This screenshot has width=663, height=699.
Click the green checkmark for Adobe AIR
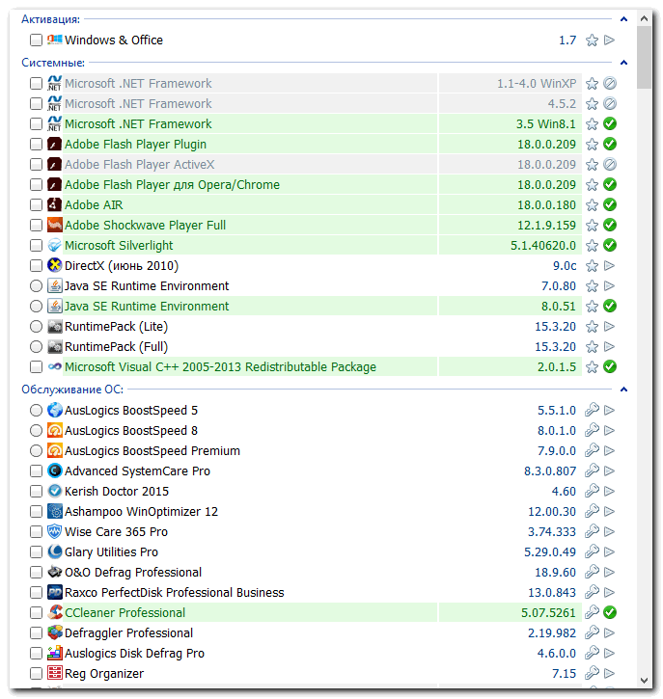click(x=609, y=205)
